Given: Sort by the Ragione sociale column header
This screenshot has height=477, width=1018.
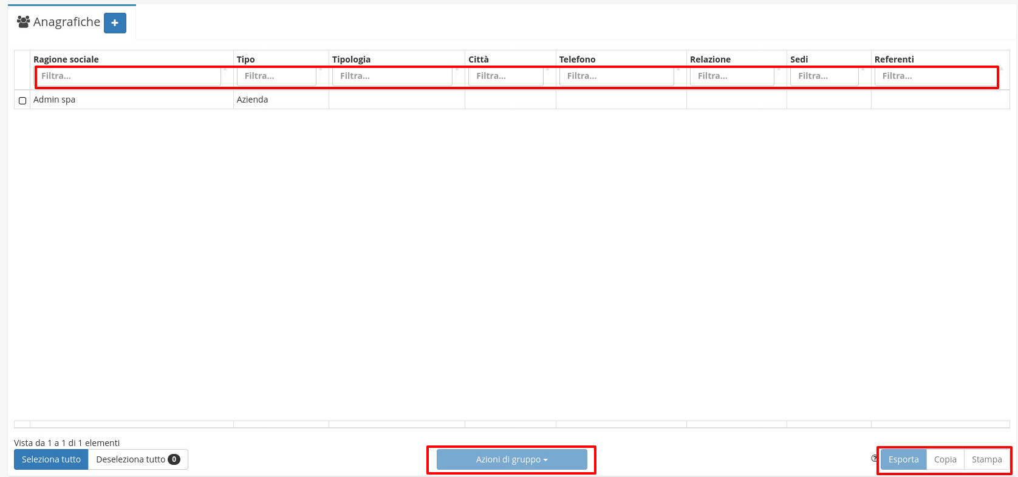Looking at the screenshot, I should pyautogui.click(x=66, y=59).
